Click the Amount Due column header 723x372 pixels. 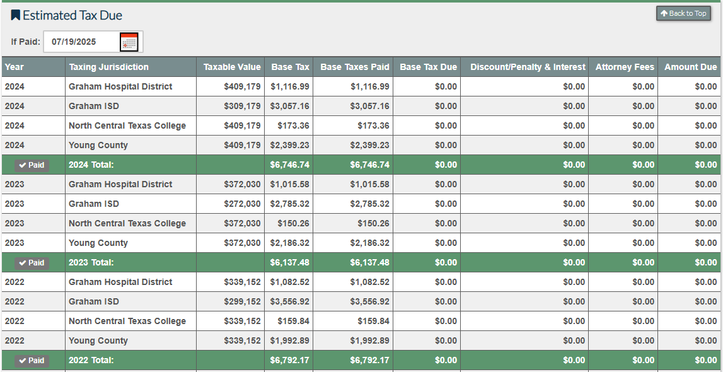pos(690,67)
